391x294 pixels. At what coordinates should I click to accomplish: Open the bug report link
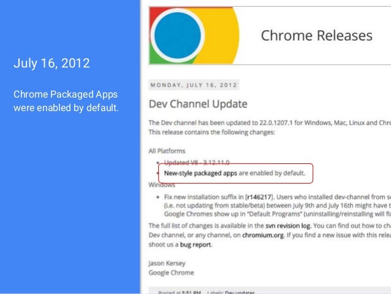click(195, 244)
